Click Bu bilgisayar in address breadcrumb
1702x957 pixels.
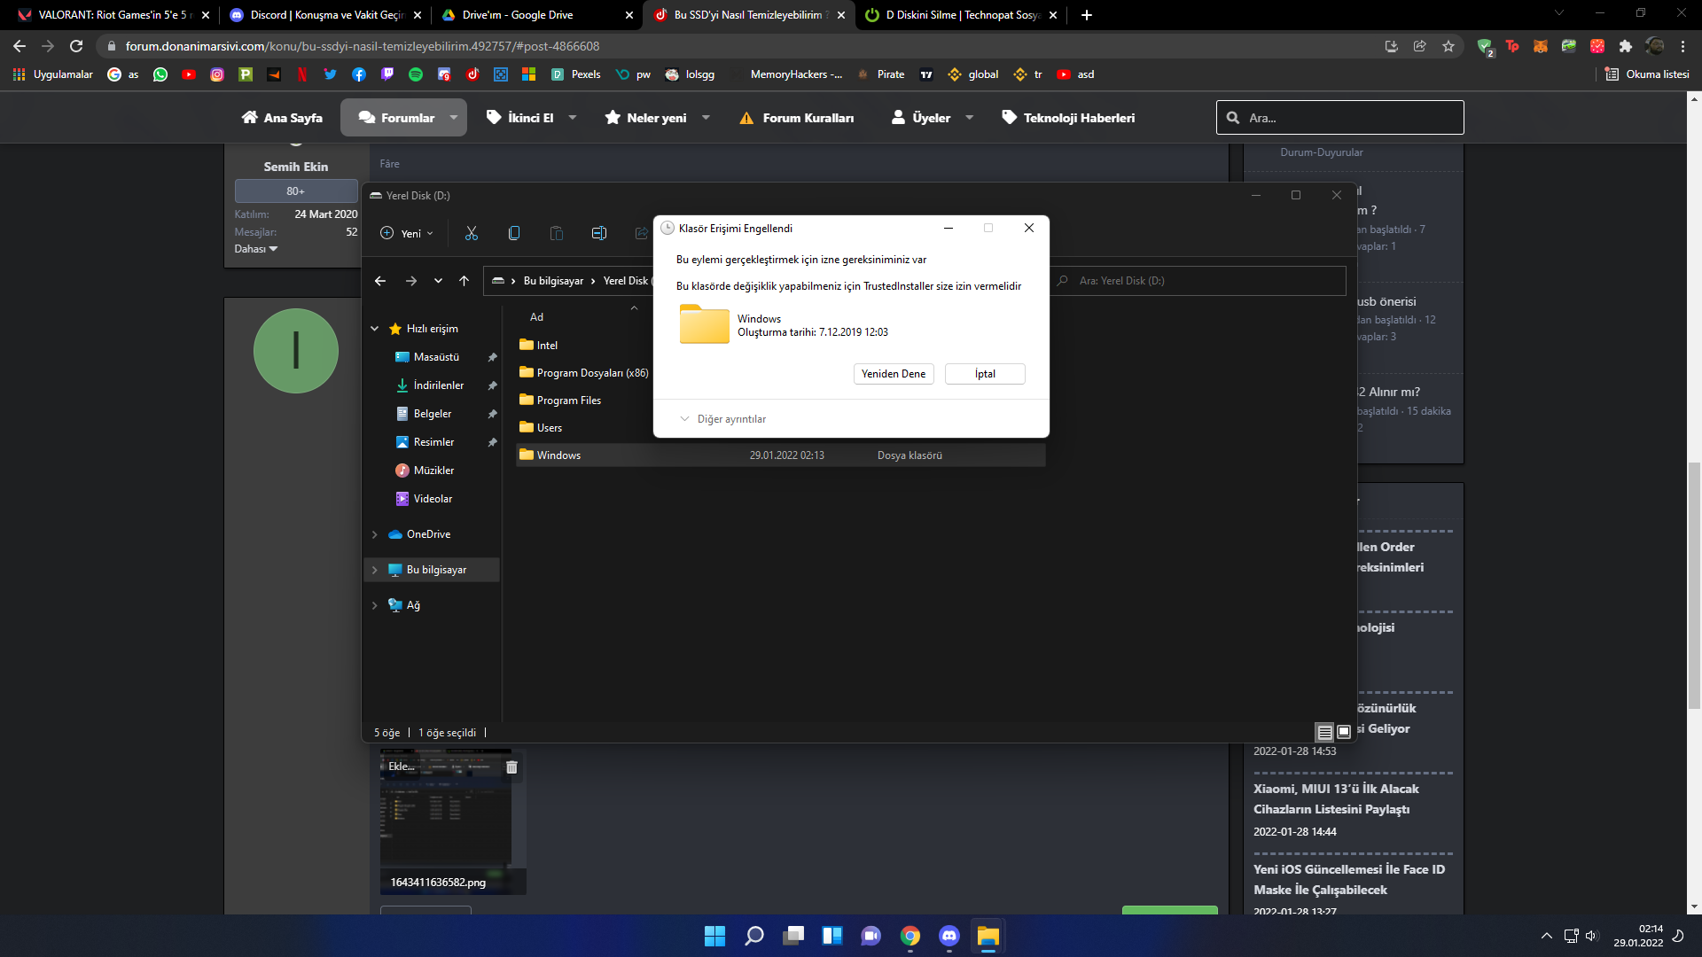point(553,281)
